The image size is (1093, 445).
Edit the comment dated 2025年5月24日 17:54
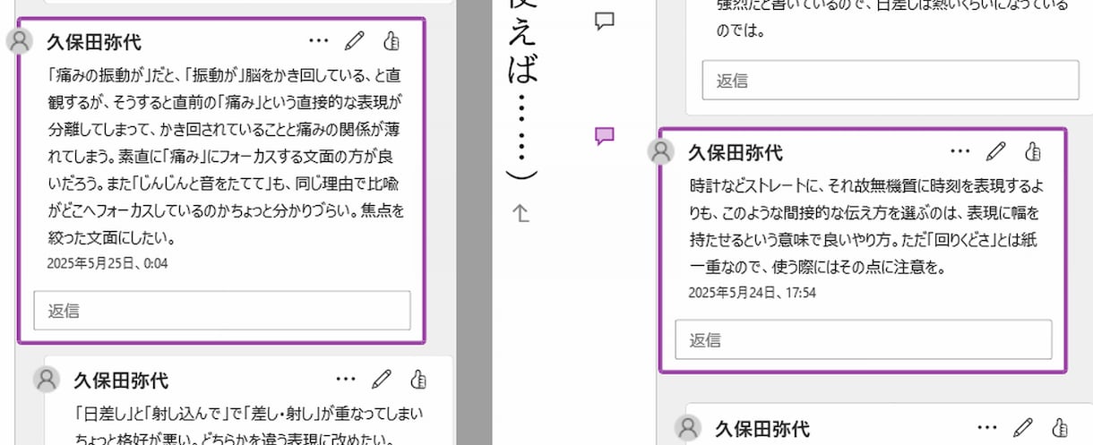(996, 151)
